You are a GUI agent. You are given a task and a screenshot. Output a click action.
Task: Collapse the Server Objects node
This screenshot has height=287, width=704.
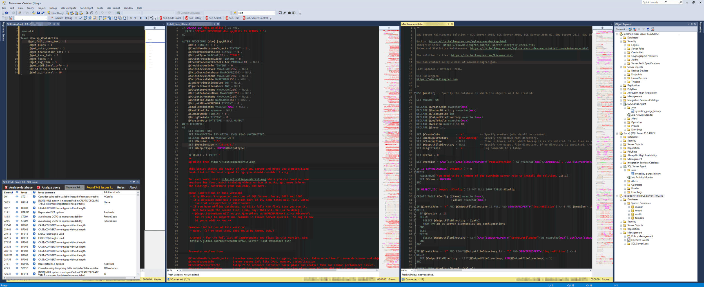pyautogui.click(x=621, y=67)
